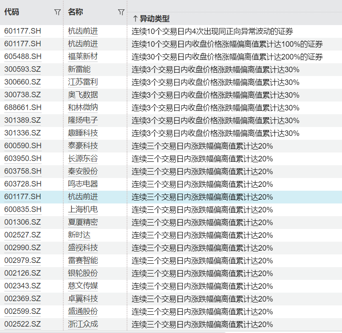Open stock code 688661.SH

click(23, 107)
